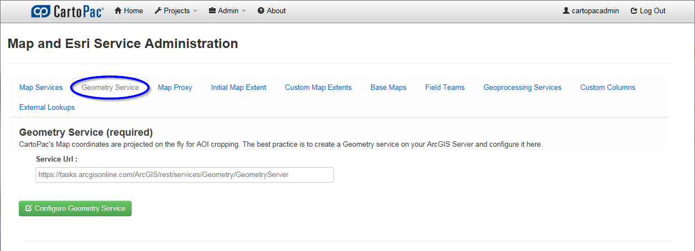Click the Projects wrench icon
This screenshot has width=695, height=251.
tap(158, 10)
